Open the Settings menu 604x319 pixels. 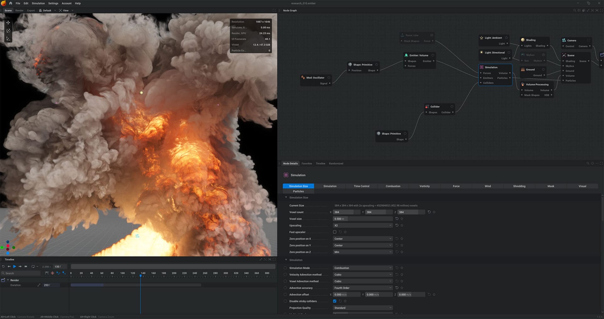53,3
